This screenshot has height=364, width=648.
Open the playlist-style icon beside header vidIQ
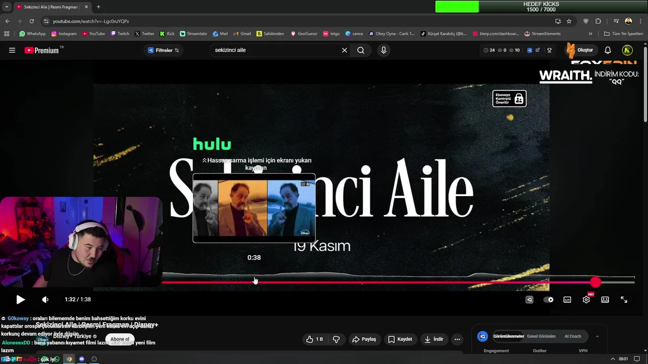538,50
